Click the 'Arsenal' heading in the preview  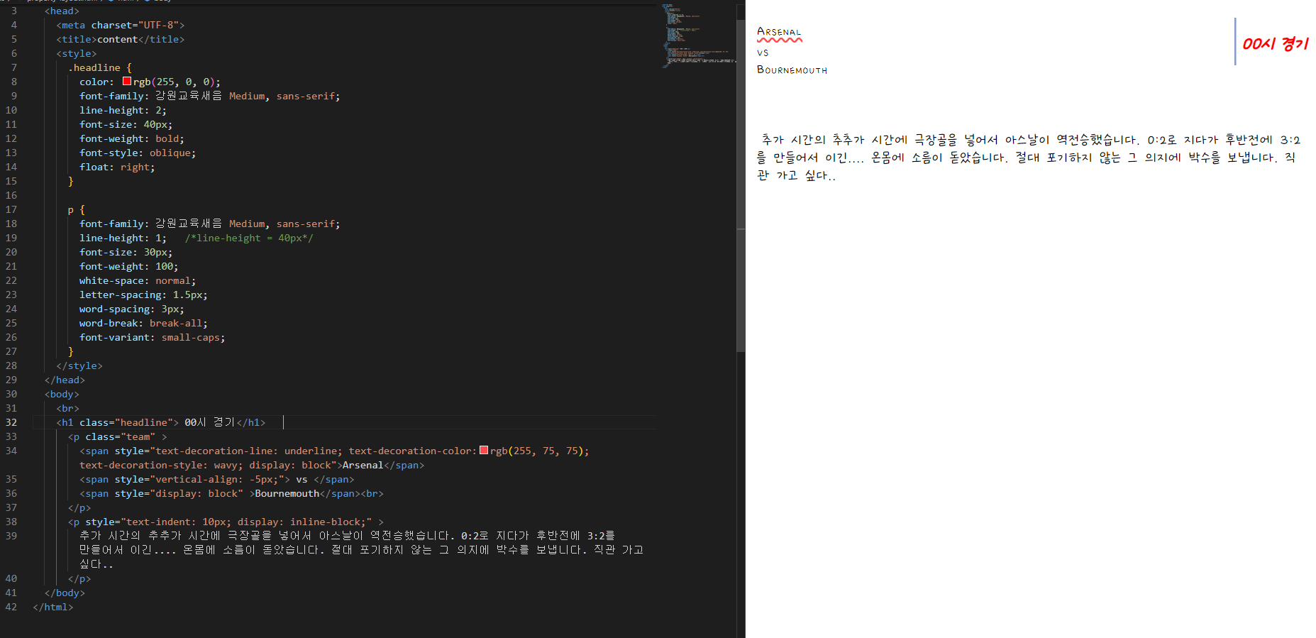click(779, 32)
